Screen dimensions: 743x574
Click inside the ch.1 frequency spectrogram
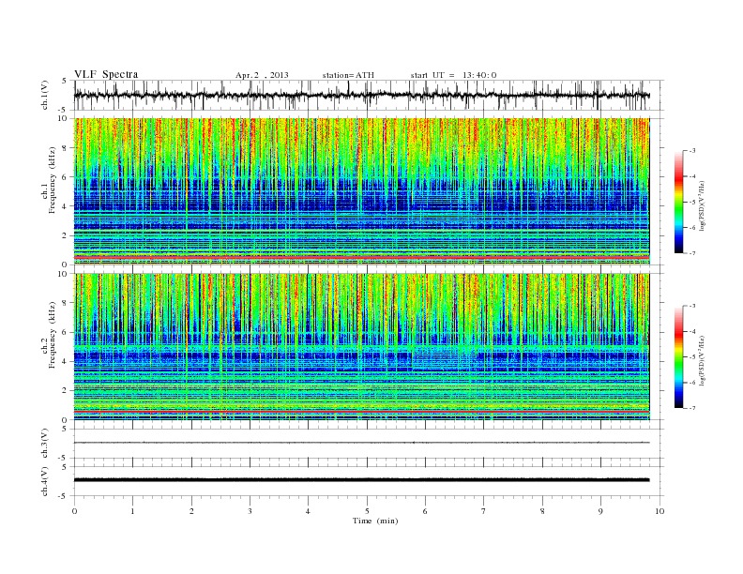361,191
